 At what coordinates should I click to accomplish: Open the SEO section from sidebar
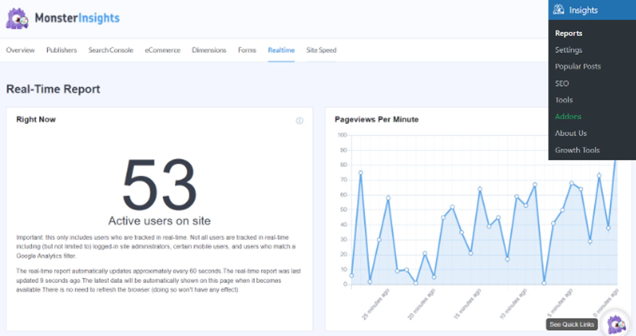562,83
